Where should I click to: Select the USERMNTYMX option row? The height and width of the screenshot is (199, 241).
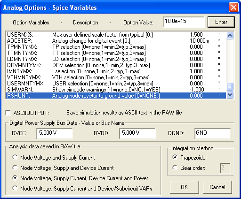click(116, 84)
